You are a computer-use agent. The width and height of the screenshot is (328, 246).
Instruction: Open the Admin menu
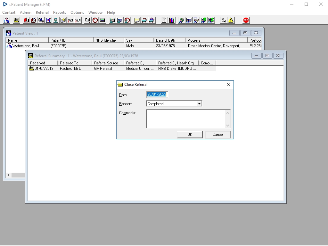pyautogui.click(x=26, y=12)
